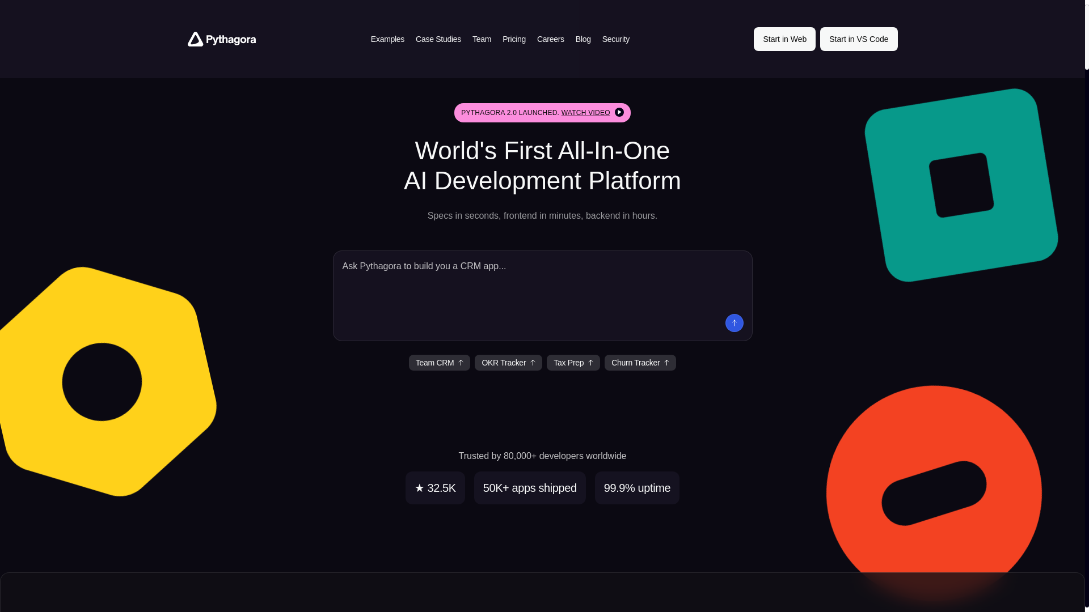
Task: Select the Team CRM suggestion chip
Action: 440,363
